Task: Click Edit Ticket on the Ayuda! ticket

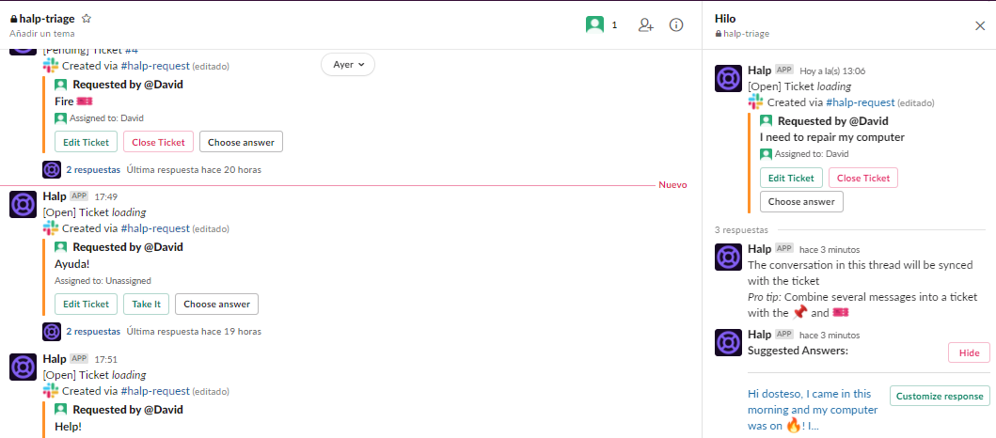Action: (x=86, y=304)
